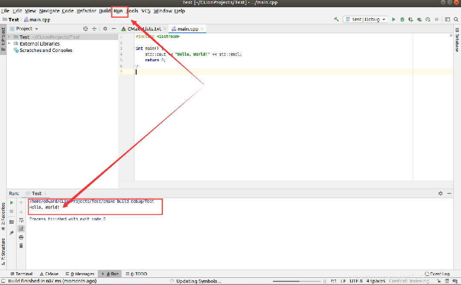461x285 pixels.
Task: Click tool windows toggle icon in status bar
Action: coord(3,281)
